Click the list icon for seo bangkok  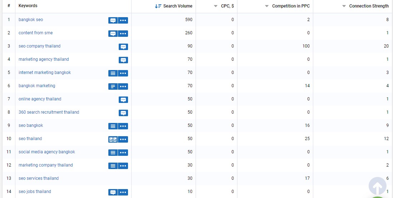tap(113, 126)
